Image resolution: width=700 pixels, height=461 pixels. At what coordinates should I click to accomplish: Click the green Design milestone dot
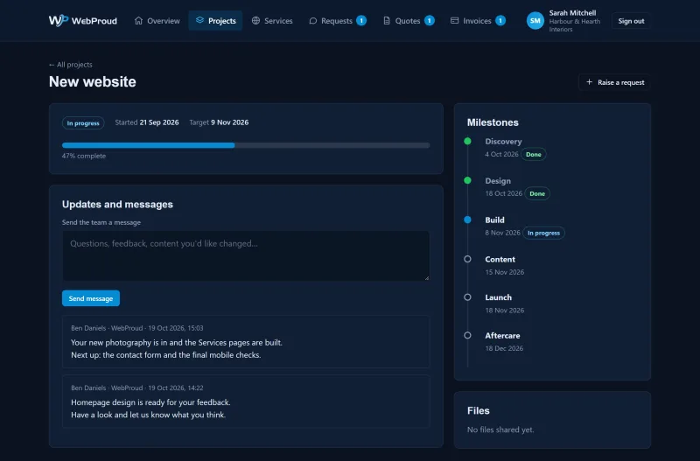pyautogui.click(x=467, y=180)
